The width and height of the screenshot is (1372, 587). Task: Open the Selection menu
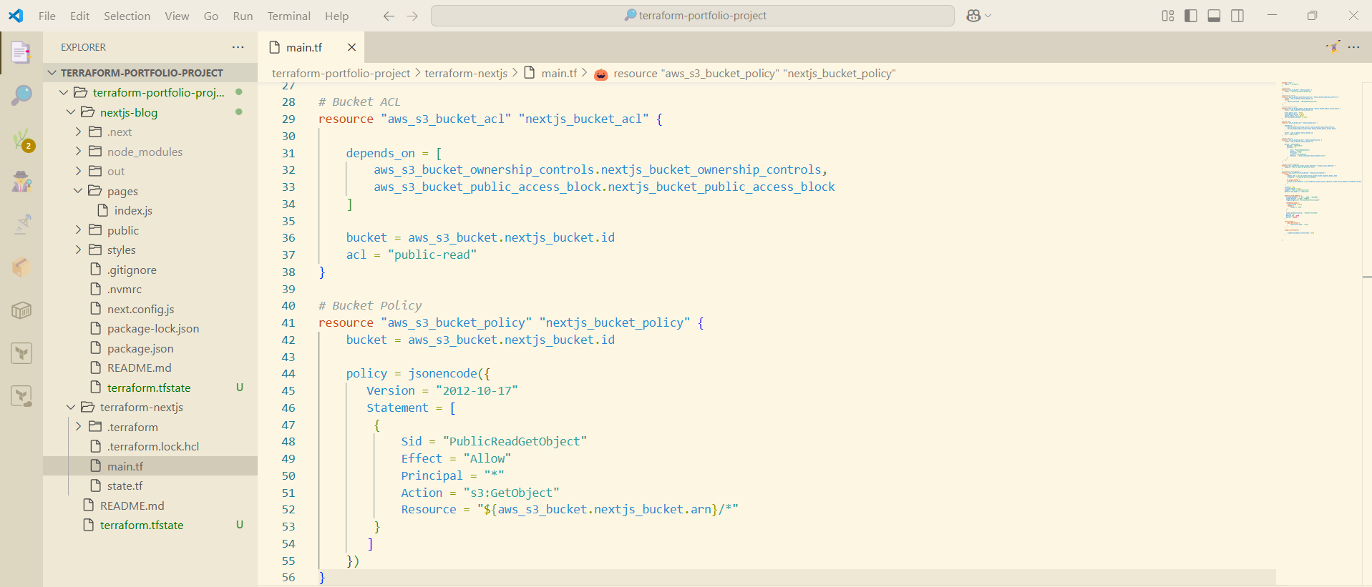pos(127,16)
